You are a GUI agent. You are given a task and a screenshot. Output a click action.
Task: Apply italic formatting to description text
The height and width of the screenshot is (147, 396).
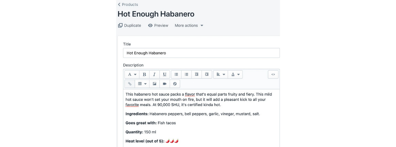click(x=154, y=74)
